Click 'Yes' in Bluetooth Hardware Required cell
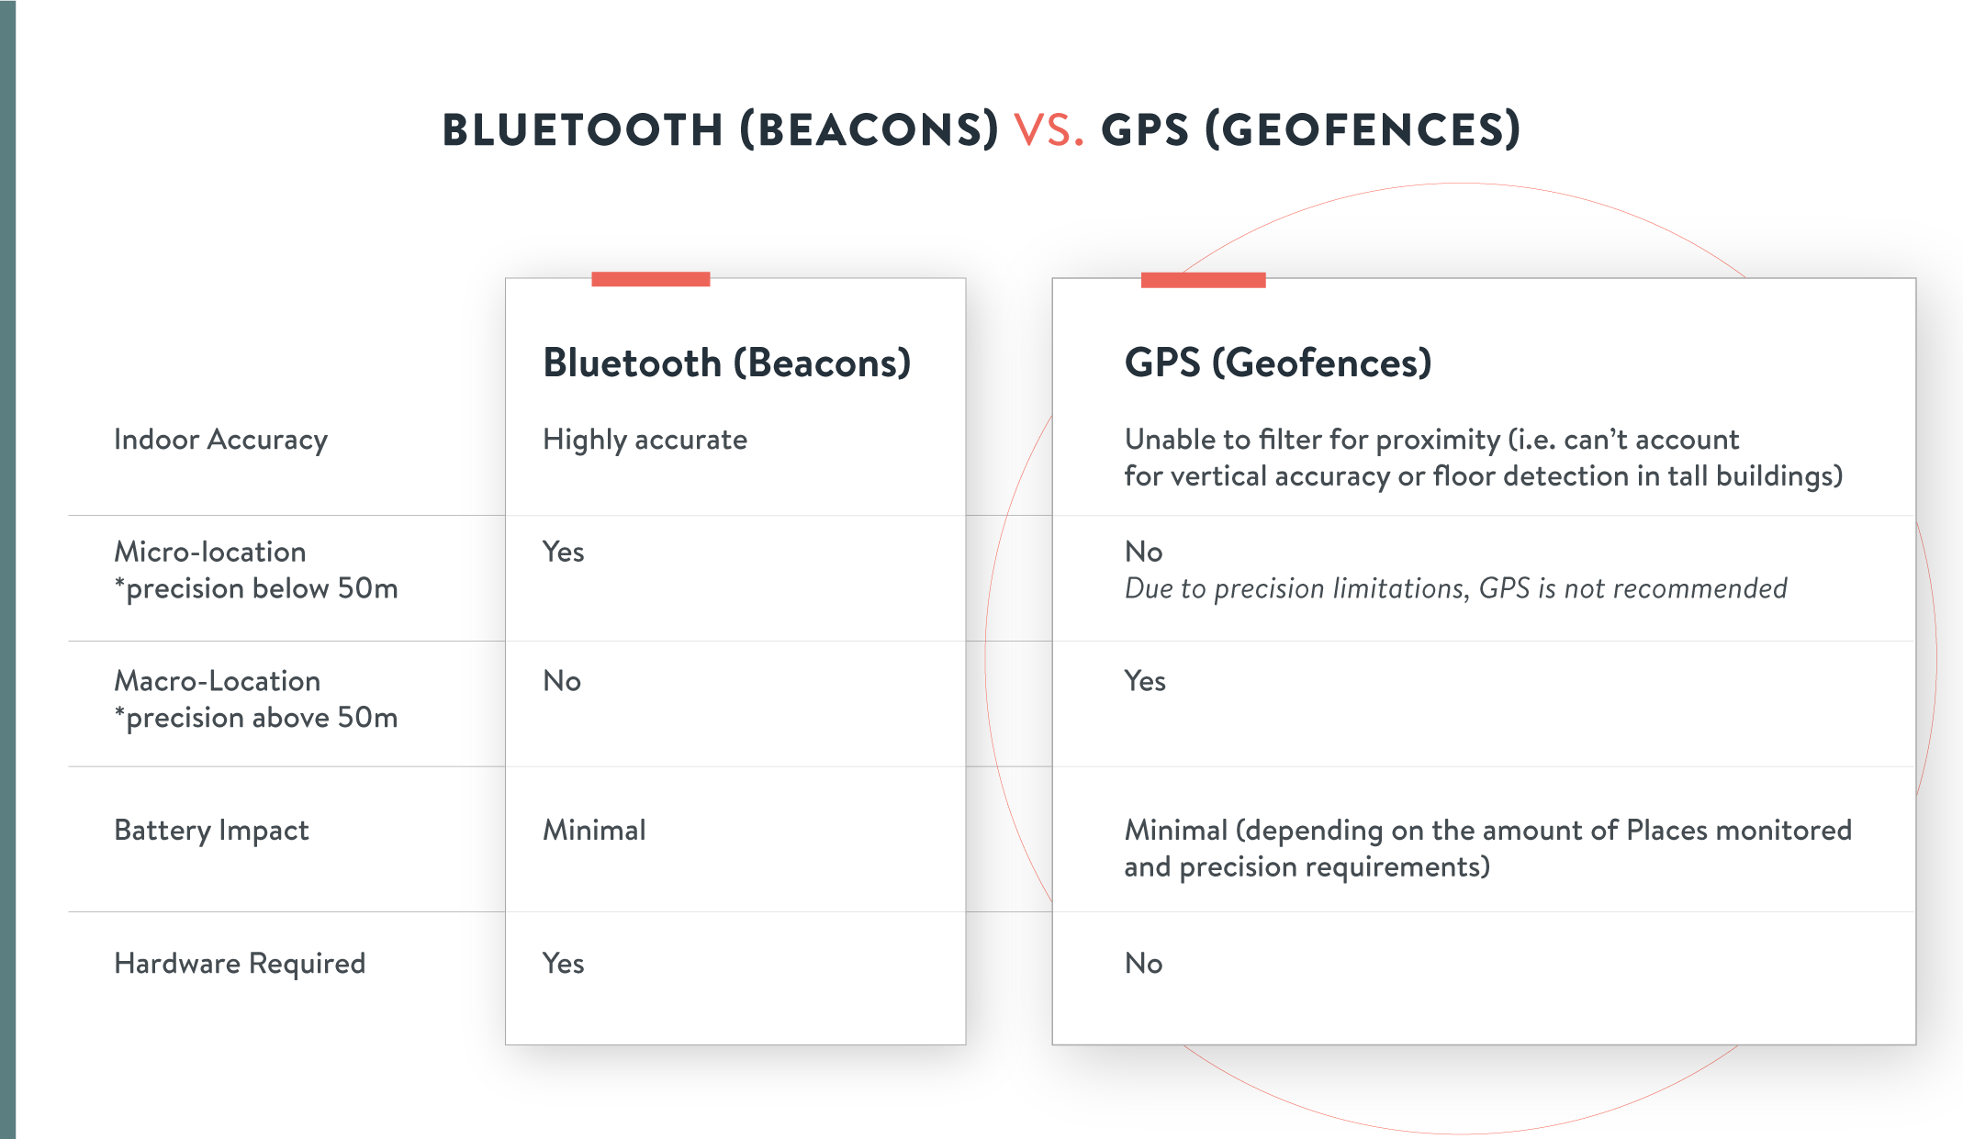 (x=563, y=964)
